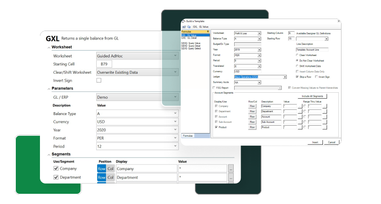Select the Clear Worksheet radio button
The image size is (381, 204).
point(297,55)
